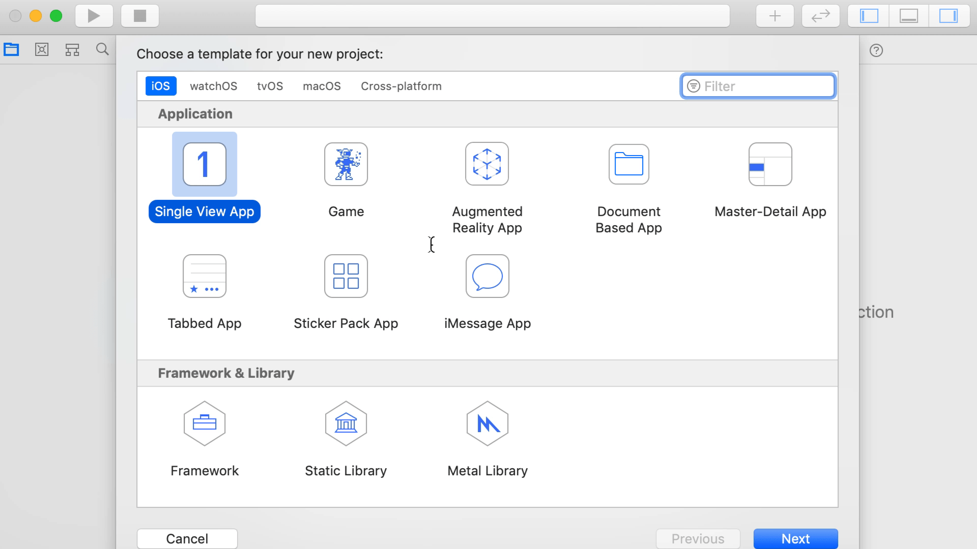The image size is (977, 549).
Task: Click the yellow minimize window button
Action: (x=36, y=16)
